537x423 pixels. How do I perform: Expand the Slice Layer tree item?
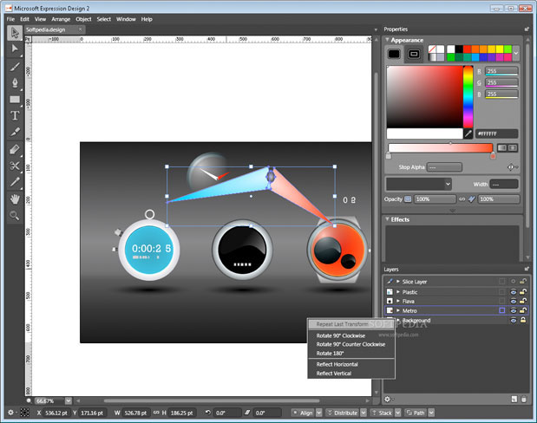pos(398,282)
